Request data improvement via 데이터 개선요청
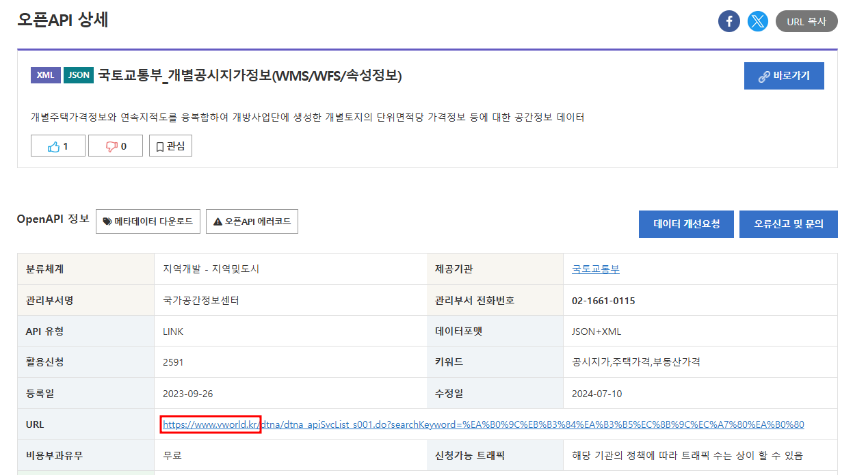Screen dimensions: 853x475 coord(687,223)
